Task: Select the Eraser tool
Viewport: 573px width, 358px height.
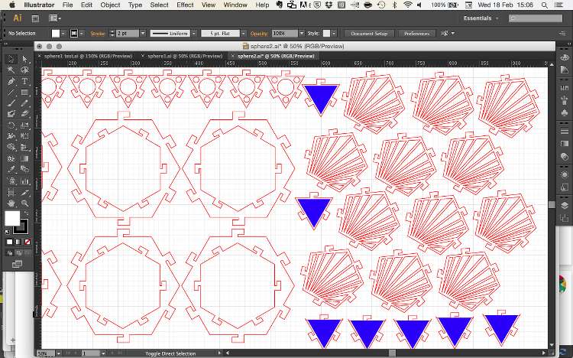Action: click(x=24, y=114)
